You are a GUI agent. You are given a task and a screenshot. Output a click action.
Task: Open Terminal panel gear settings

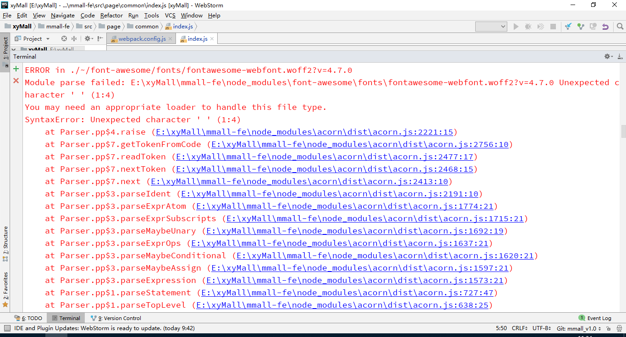(x=608, y=56)
